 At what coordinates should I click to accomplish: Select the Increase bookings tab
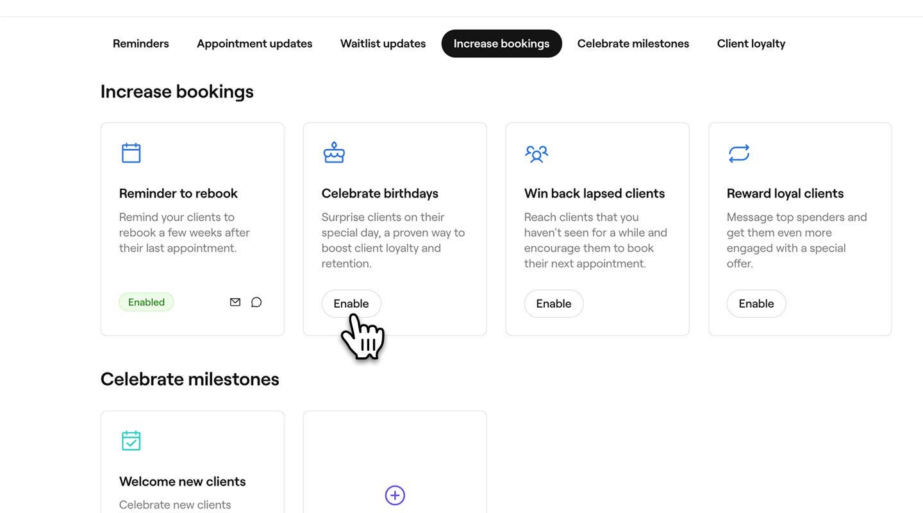[x=502, y=44]
